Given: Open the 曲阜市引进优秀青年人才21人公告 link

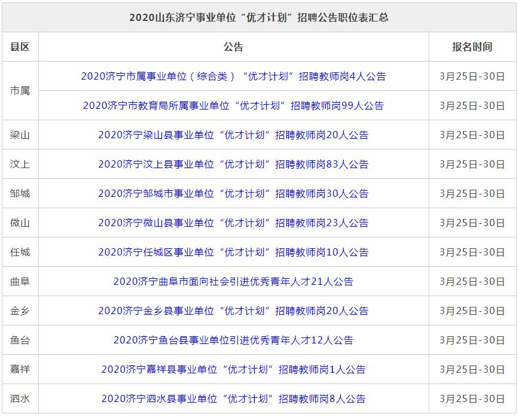Looking at the screenshot, I should (x=233, y=282).
